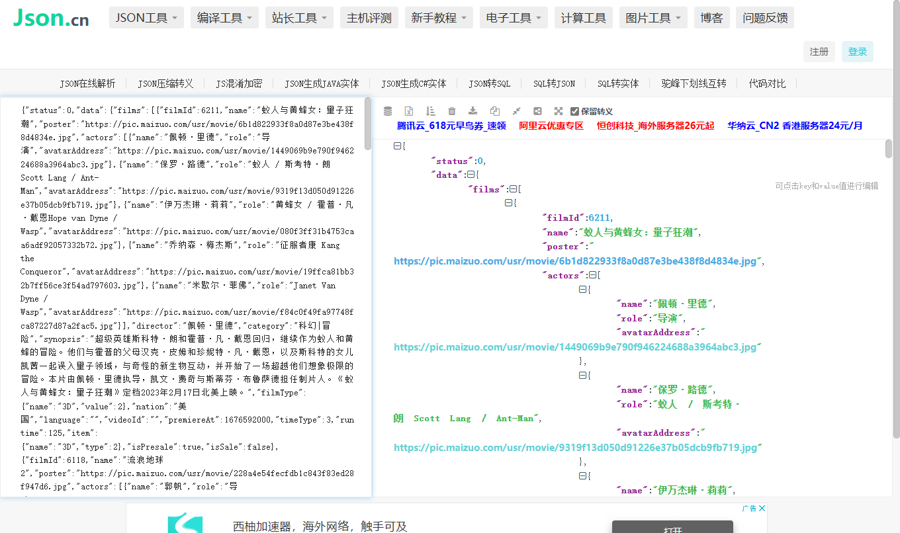Open the 恒创科技_海外服务器26元起 ad link
Image resolution: width=900 pixels, height=533 pixels.
tap(656, 126)
